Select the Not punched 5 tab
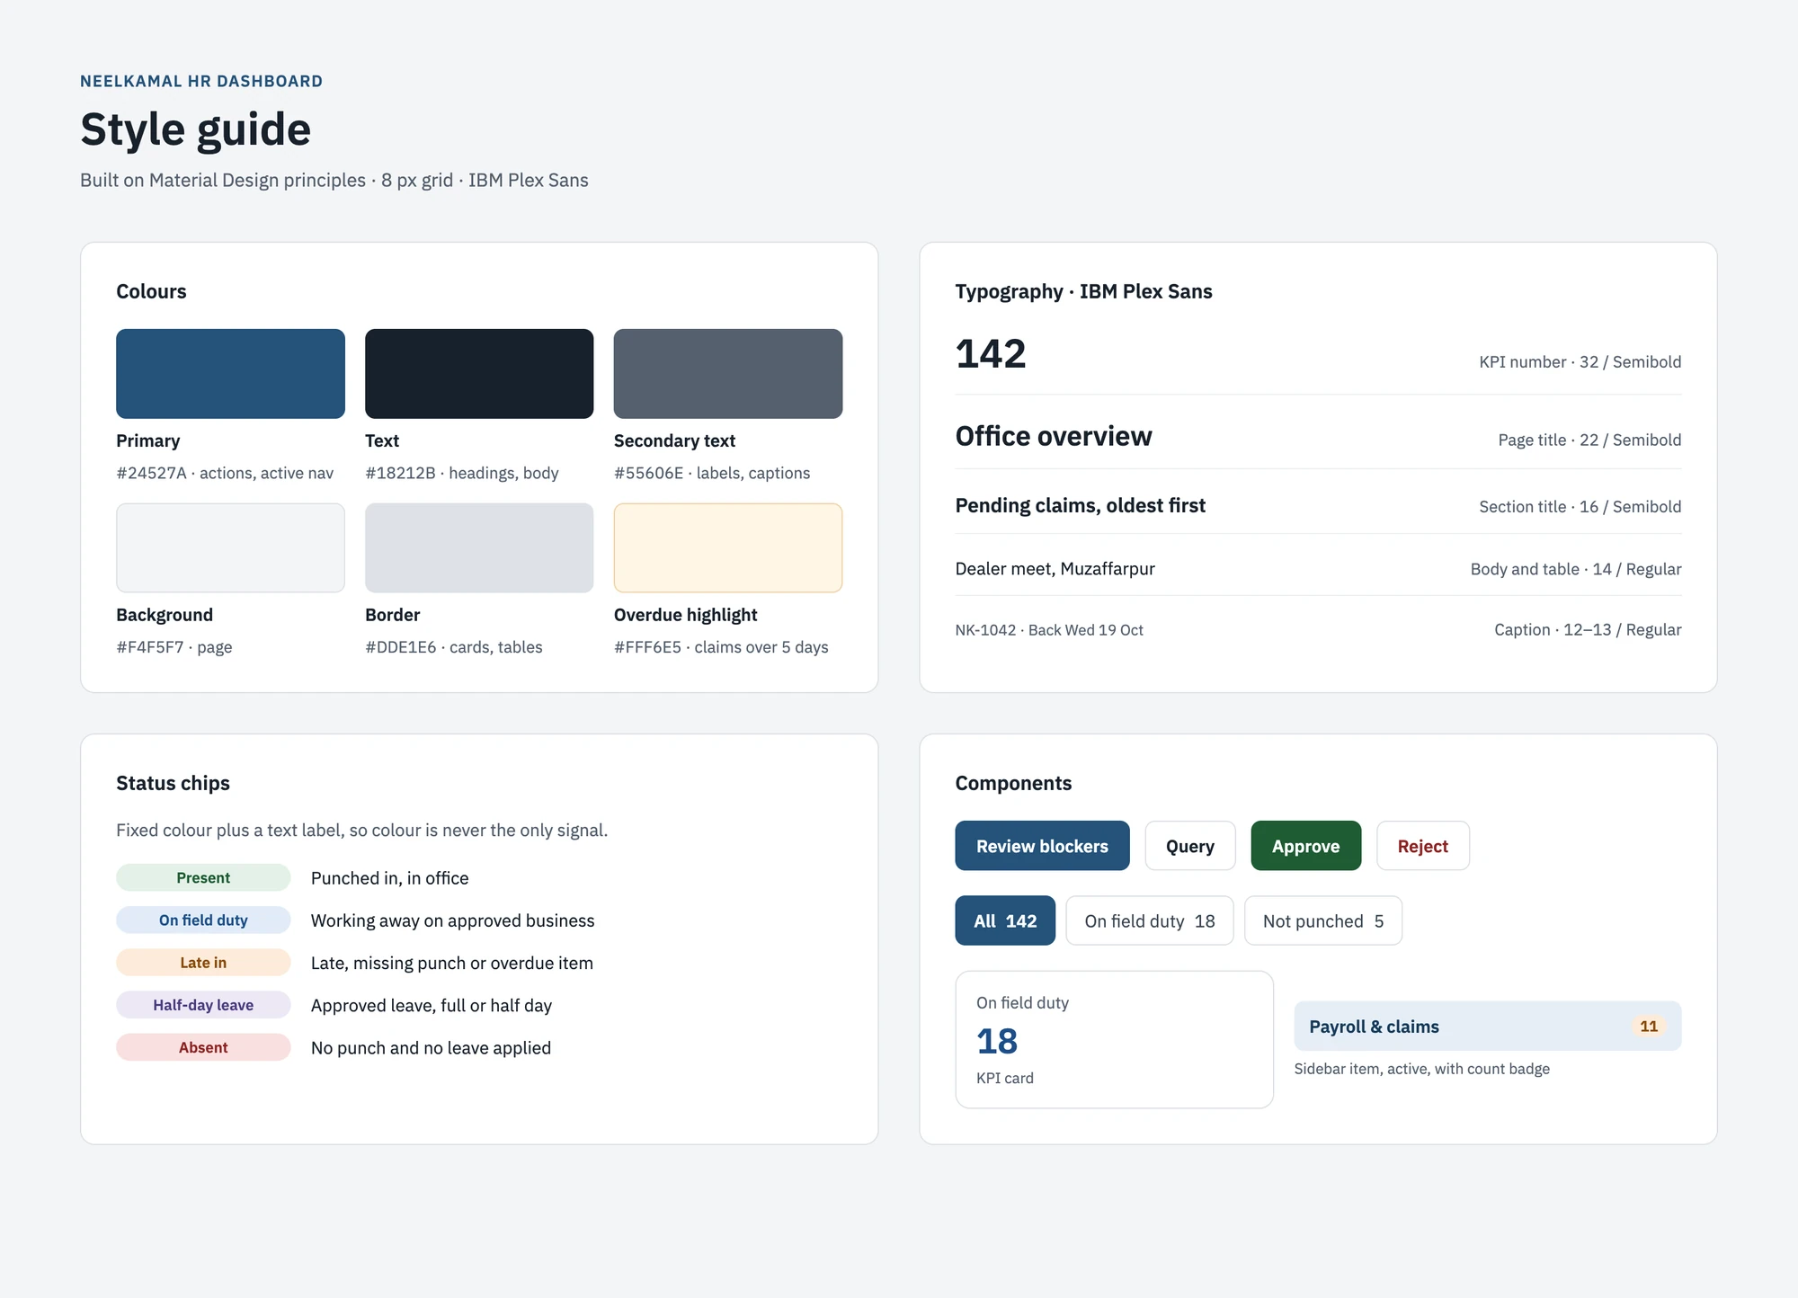 (1323, 920)
